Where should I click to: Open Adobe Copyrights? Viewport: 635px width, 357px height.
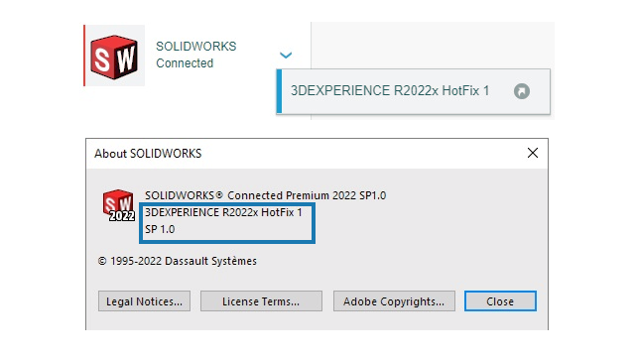click(394, 301)
